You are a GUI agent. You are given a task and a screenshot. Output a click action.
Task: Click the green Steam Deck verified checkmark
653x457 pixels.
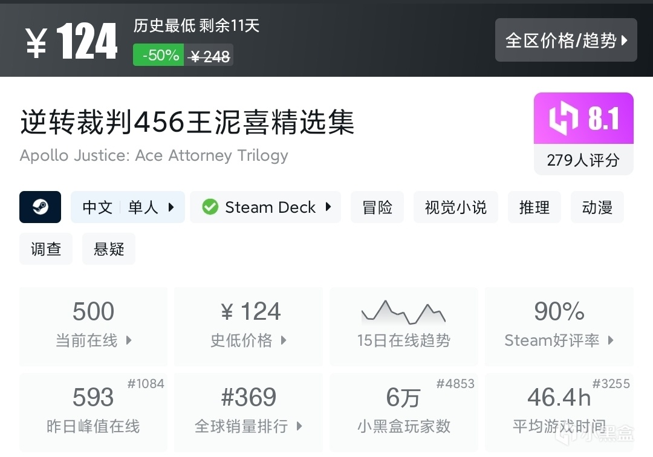[210, 207]
